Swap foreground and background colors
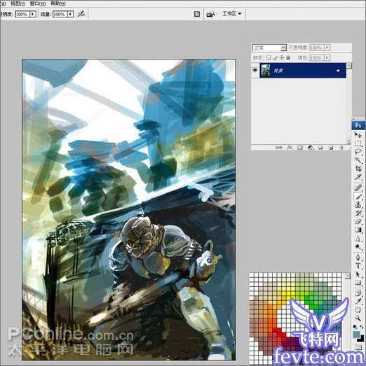Screen dimensions: 366x366 click(362, 327)
